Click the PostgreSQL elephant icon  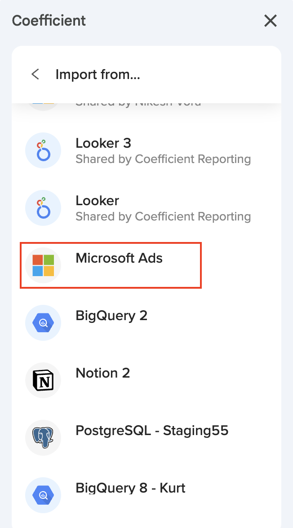click(43, 438)
